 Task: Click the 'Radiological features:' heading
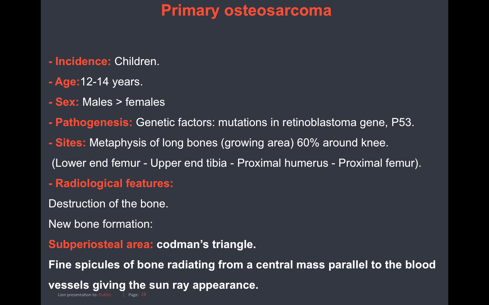pyautogui.click(x=114, y=183)
